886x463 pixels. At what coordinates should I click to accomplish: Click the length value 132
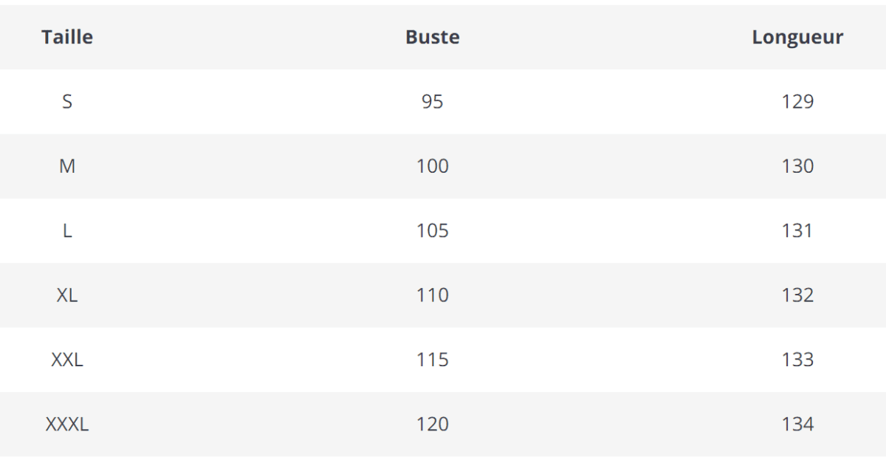click(x=797, y=295)
